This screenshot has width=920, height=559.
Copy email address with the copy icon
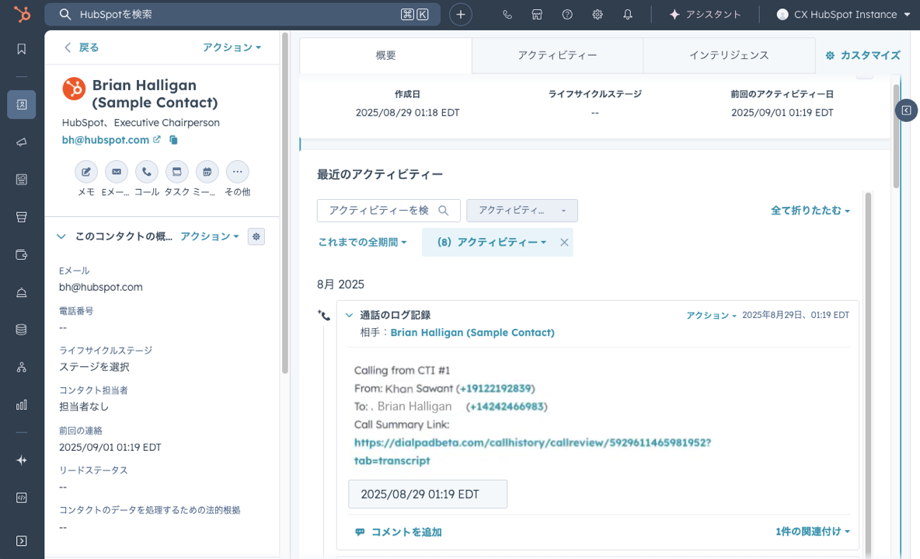point(173,140)
